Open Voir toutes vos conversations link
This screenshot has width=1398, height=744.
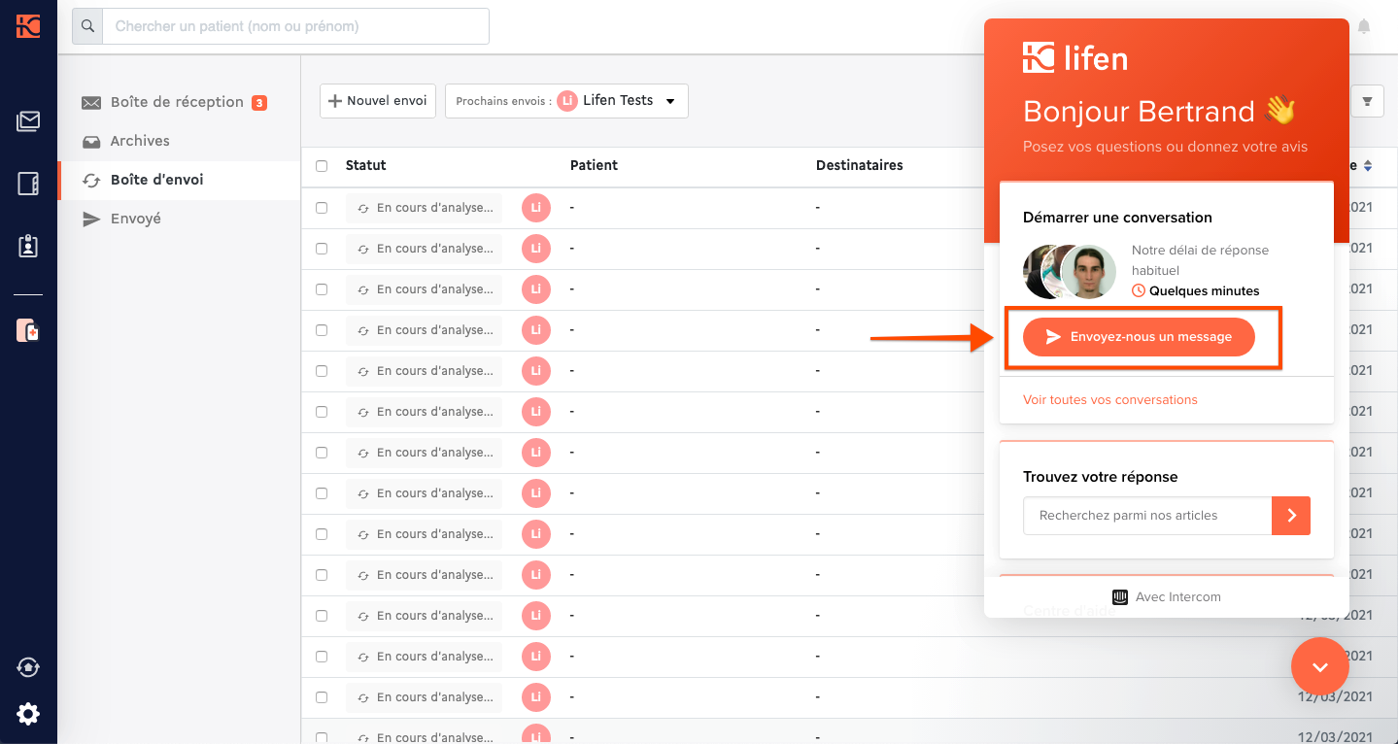pyautogui.click(x=1109, y=399)
